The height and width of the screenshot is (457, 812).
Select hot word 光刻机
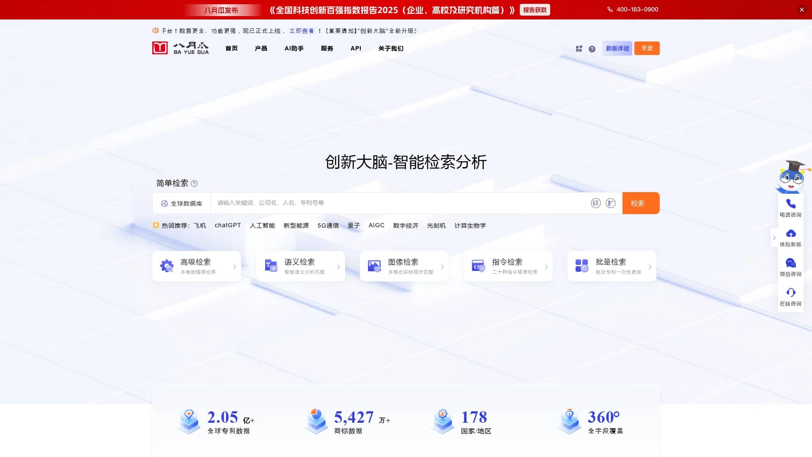pyautogui.click(x=436, y=226)
